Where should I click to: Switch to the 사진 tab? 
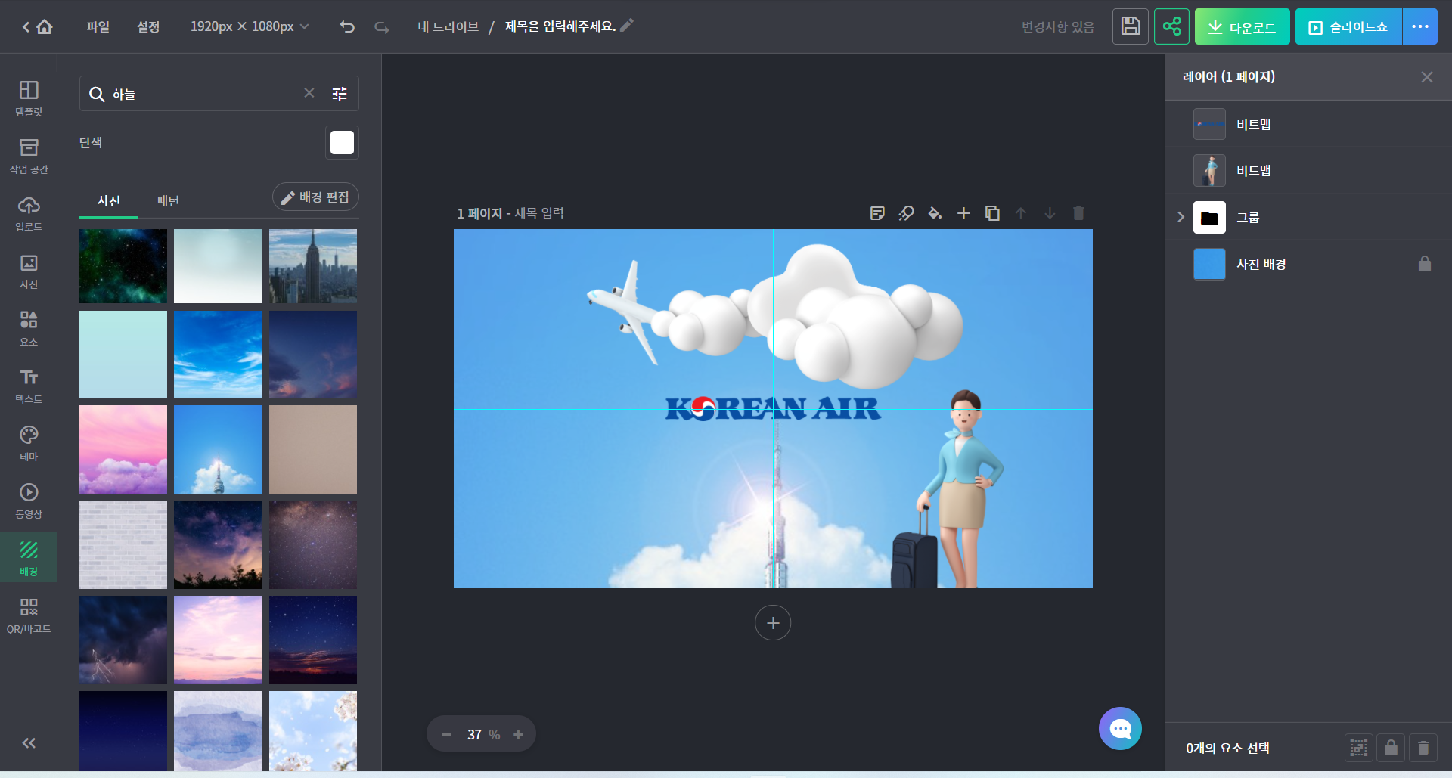[109, 200]
